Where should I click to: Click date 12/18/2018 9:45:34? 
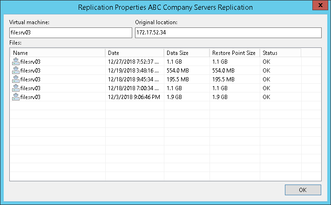(133, 79)
